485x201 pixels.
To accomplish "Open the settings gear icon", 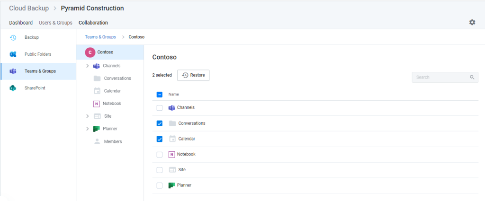I will pyautogui.click(x=472, y=22).
